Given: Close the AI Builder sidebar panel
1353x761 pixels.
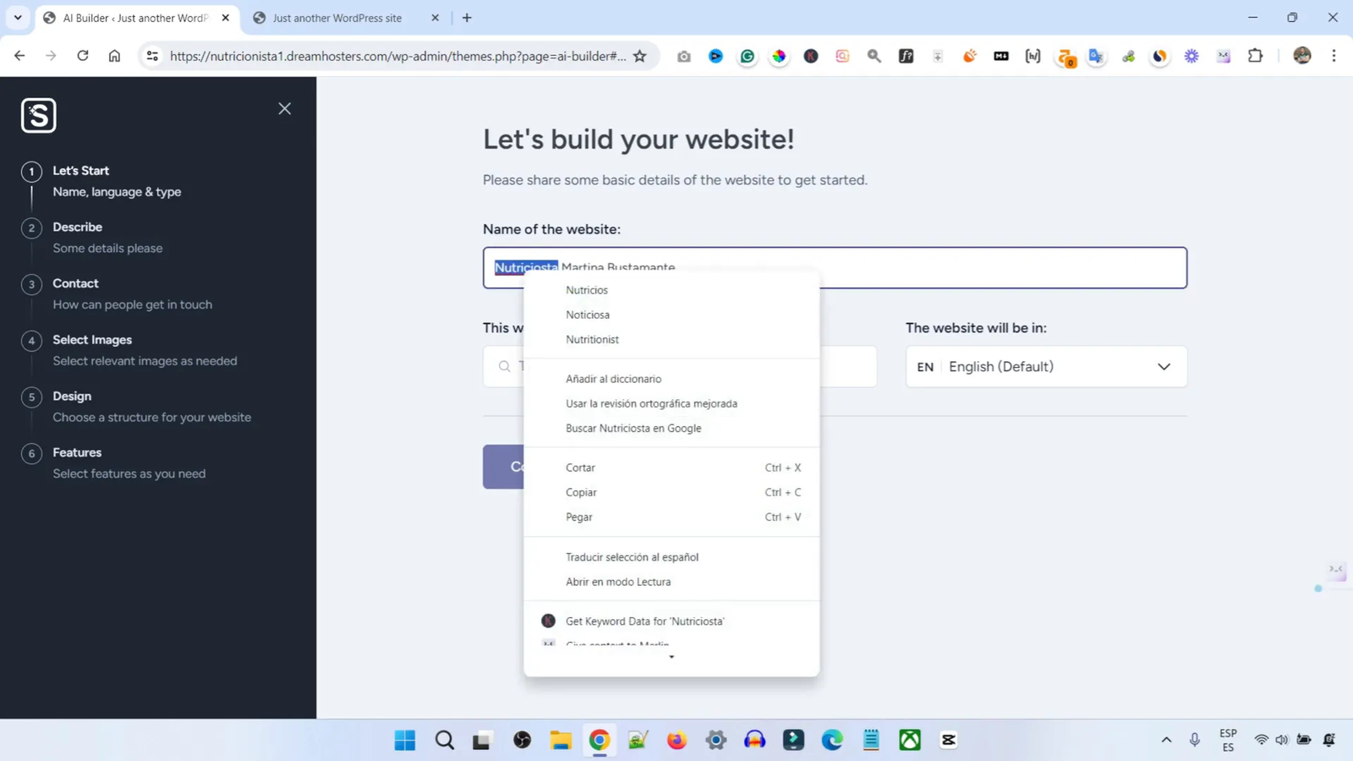Looking at the screenshot, I should (x=284, y=108).
